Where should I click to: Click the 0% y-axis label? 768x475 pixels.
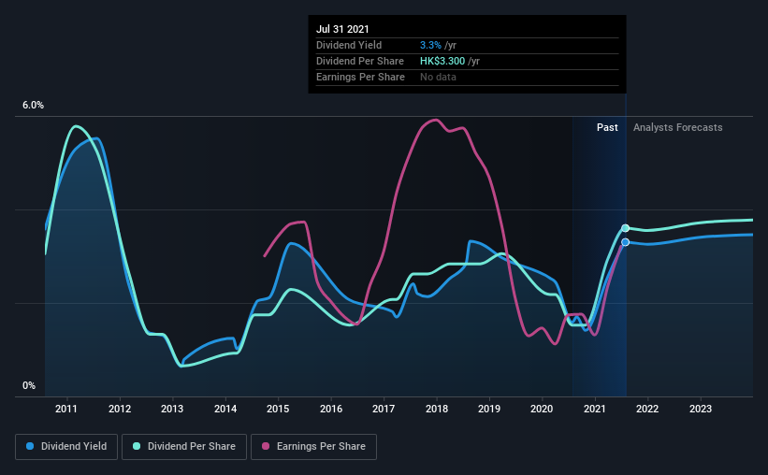(x=29, y=386)
